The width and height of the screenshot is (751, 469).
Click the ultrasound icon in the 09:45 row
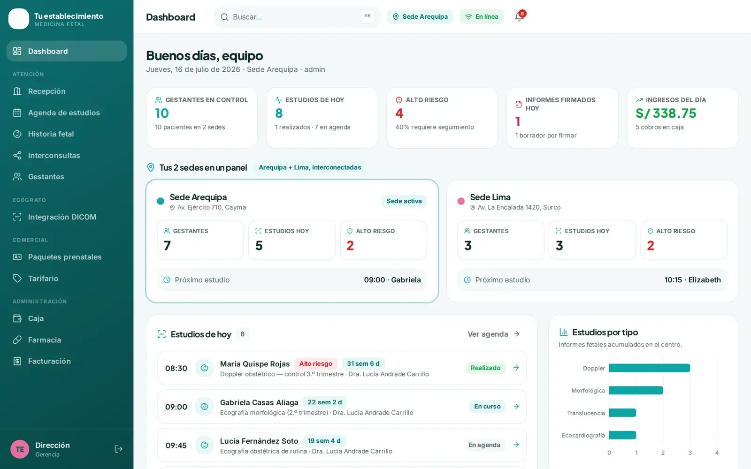[204, 445]
